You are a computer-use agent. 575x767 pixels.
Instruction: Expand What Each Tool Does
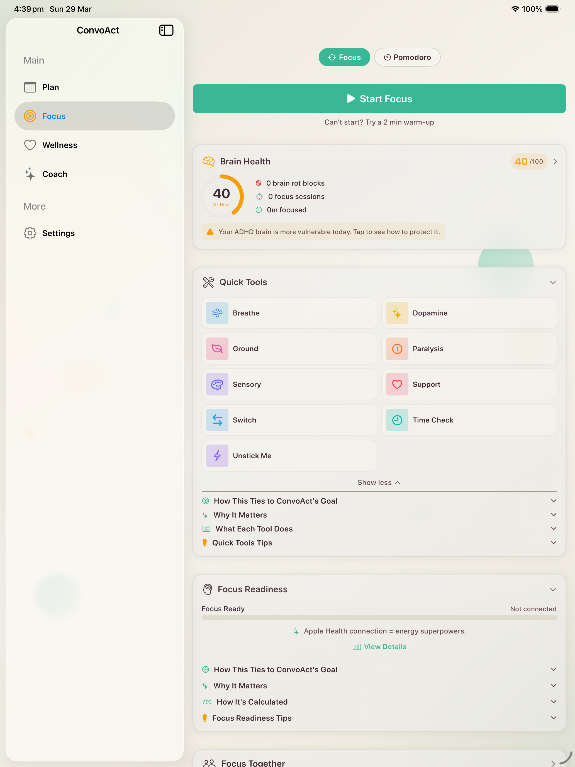tap(379, 529)
